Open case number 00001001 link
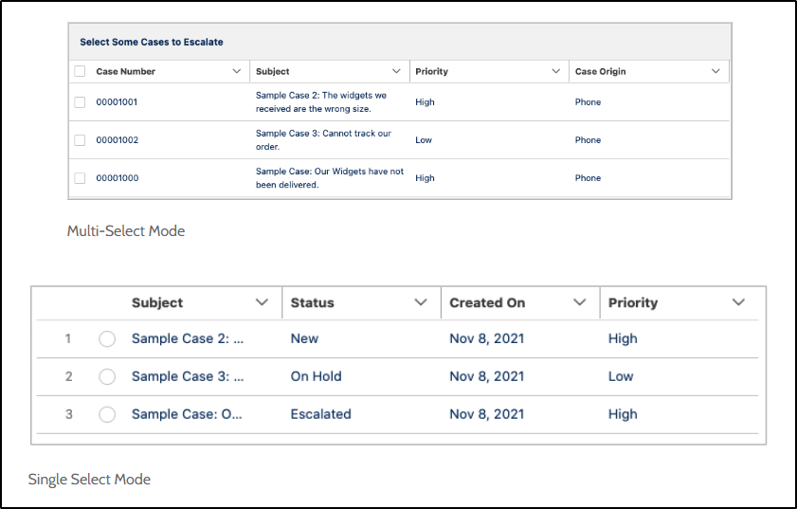The width and height of the screenshot is (797, 509). click(117, 102)
